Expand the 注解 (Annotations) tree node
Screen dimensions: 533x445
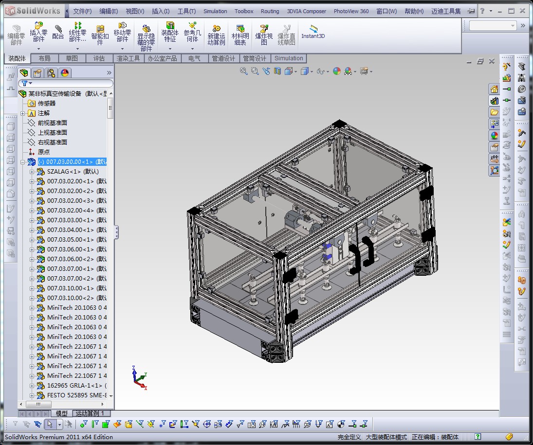(23, 113)
